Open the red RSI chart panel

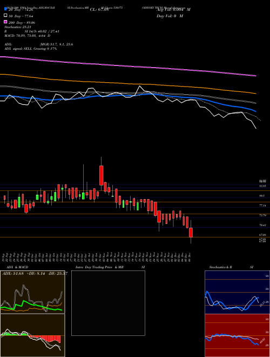pyautogui.click(x=237, y=335)
